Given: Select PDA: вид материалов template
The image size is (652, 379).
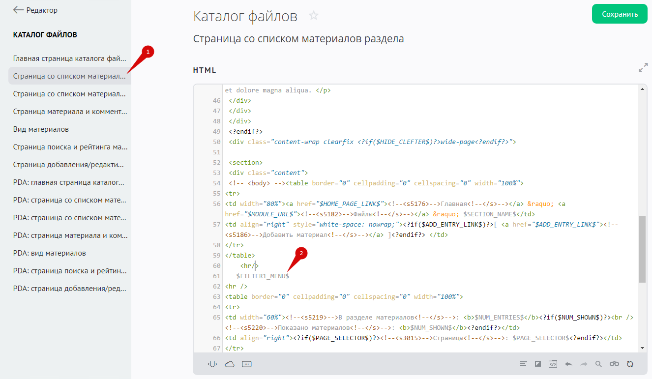Looking at the screenshot, I should pyautogui.click(x=50, y=253).
